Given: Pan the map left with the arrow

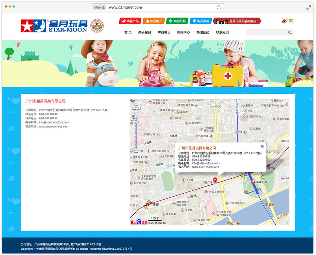Looking at the screenshot, I should pyautogui.click(x=134, y=108).
